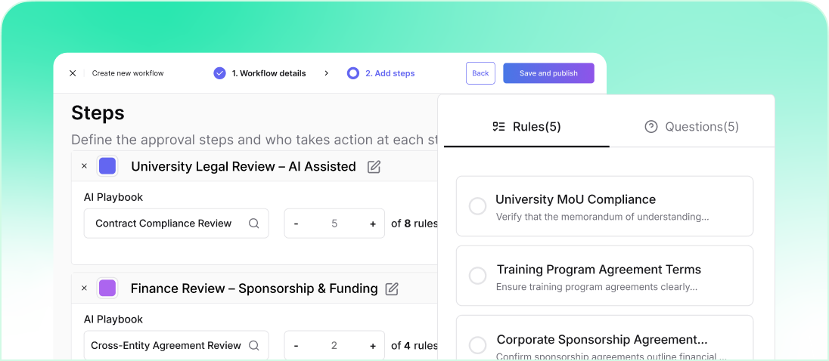Remove the Finance Review step
Viewport: 829px width, 361px height.
84,288
